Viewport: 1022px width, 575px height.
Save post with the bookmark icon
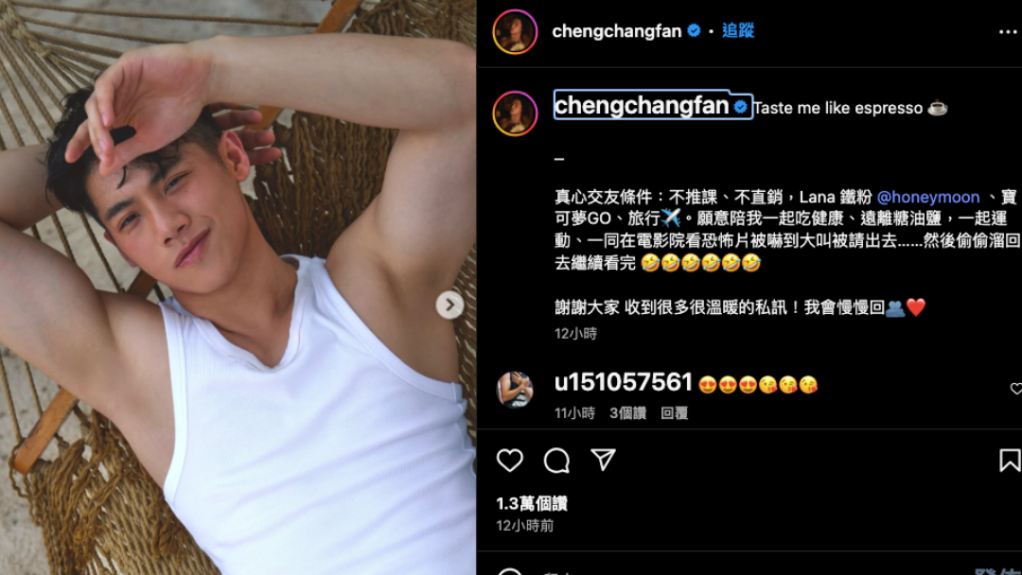[x=1009, y=460]
